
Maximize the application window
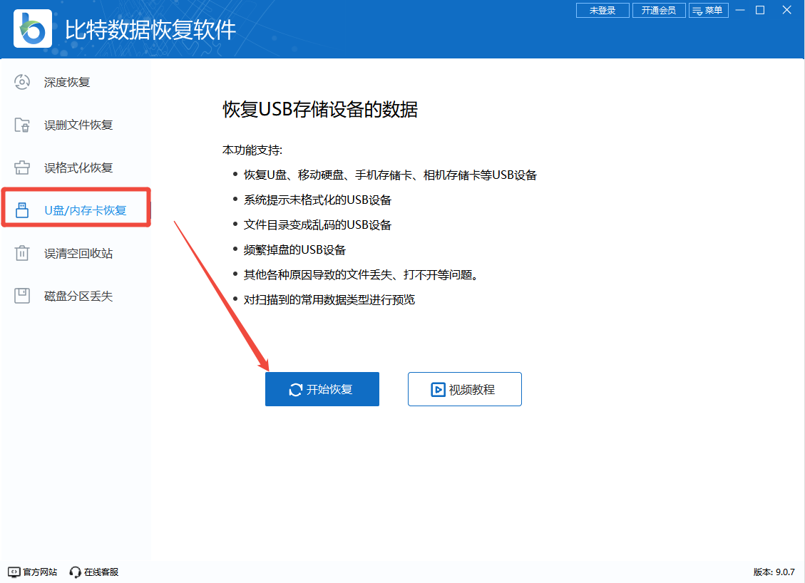click(760, 10)
